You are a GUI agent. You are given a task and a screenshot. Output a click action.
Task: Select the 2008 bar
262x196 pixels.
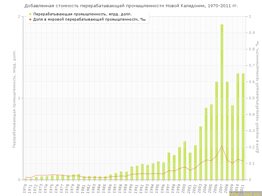pyautogui.click(x=227, y=131)
